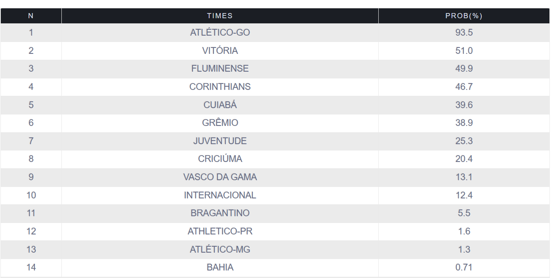Click the INTERNACIONAL team name
This screenshot has height=278, width=553.
tap(220, 195)
